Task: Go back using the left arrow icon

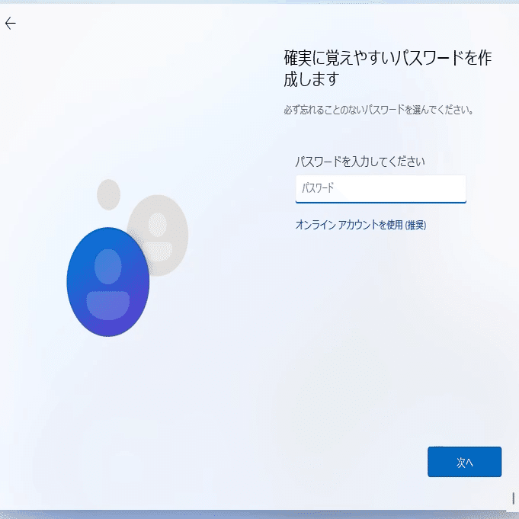Action: click(11, 23)
